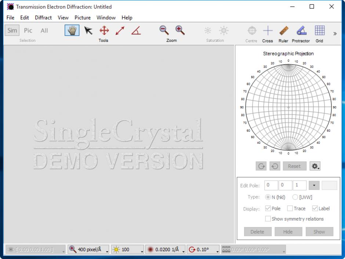Click the rotation step icon
The width and height of the screenshot is (345, 259).
(192, 249)
